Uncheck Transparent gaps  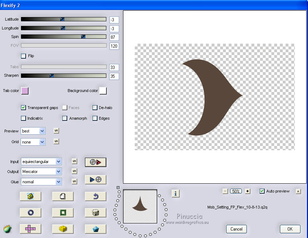coord(23,108)
